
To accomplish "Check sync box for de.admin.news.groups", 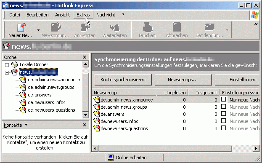I will click(223, 107).
